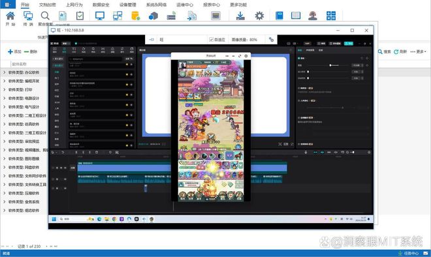Expand 软件类型: 办公软件 row
Viewport: 431px width, 257px height.
[x=4, y=72]
